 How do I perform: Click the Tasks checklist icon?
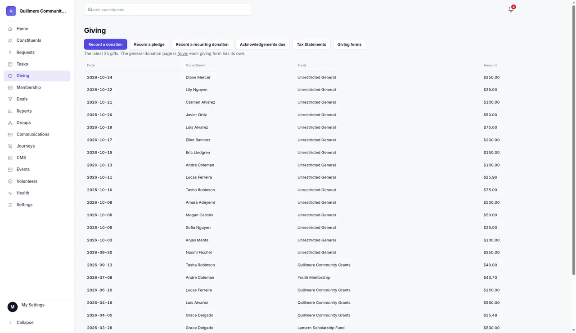10,64
